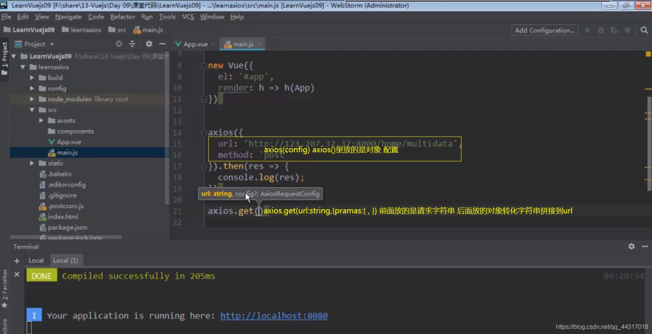The image size is (652, 334).
Task: Expand the static folder
Action: pos(32,163)
